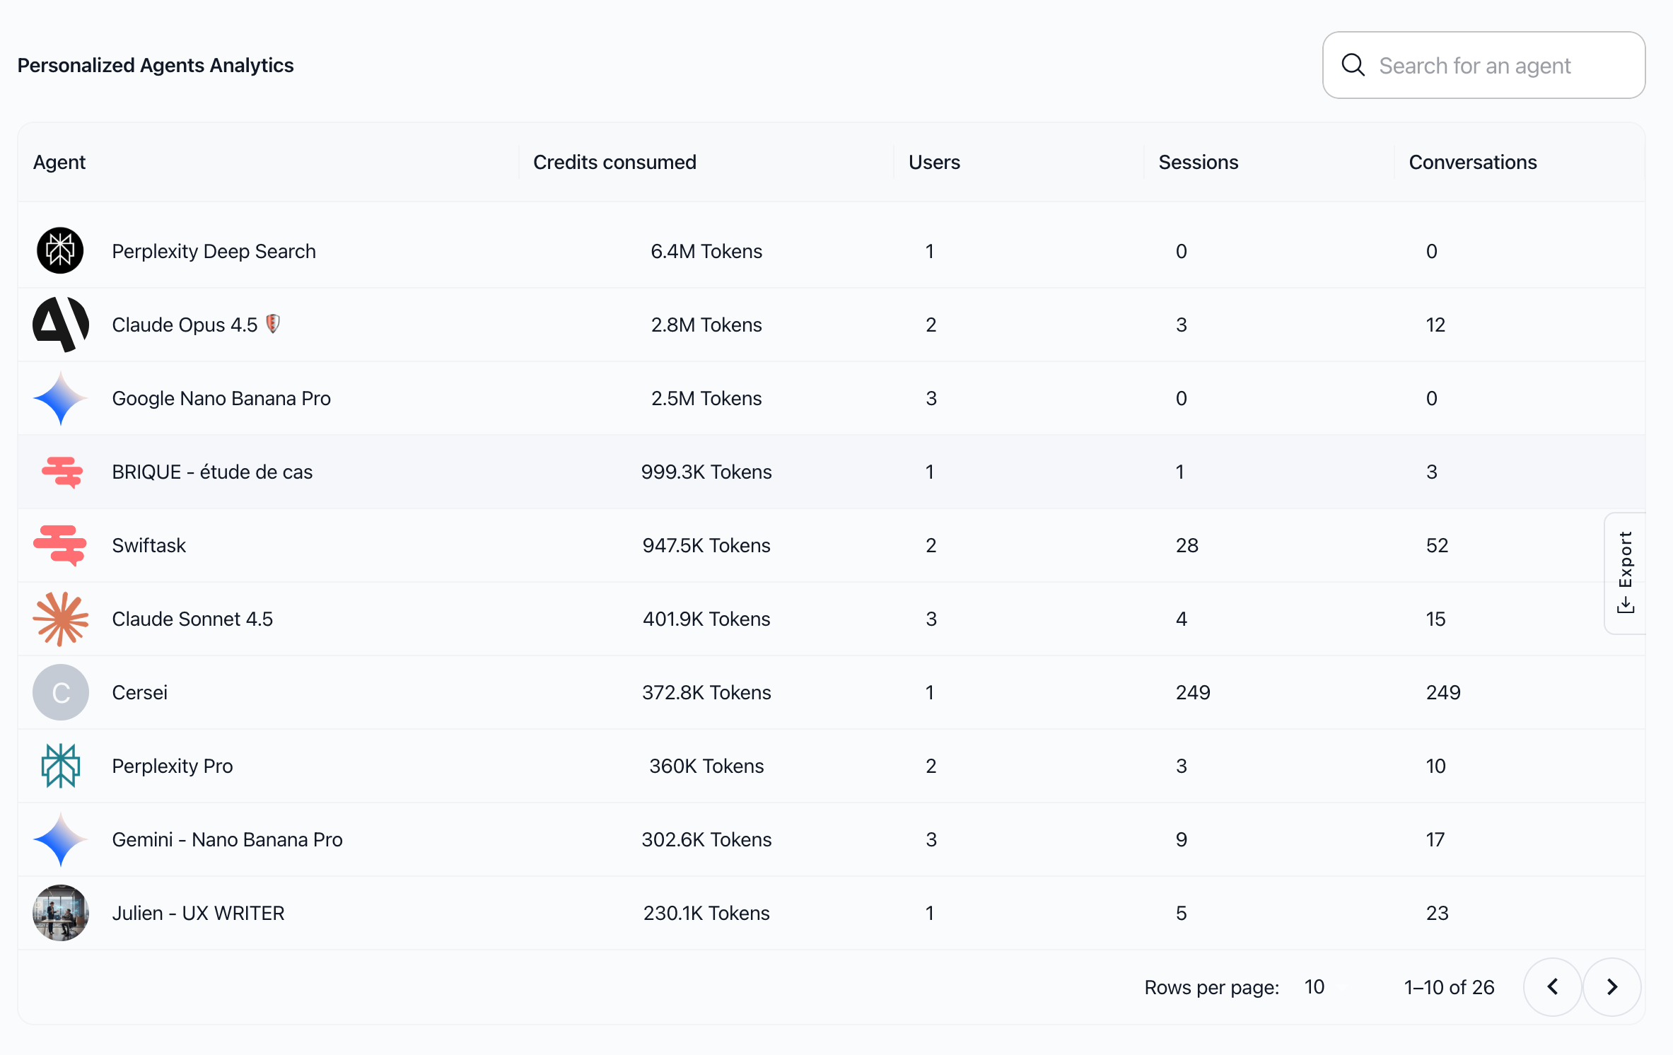
Task: Click Claude Sonnet 4.5's conversations count 15
Action: click(x=1435, y=619)
